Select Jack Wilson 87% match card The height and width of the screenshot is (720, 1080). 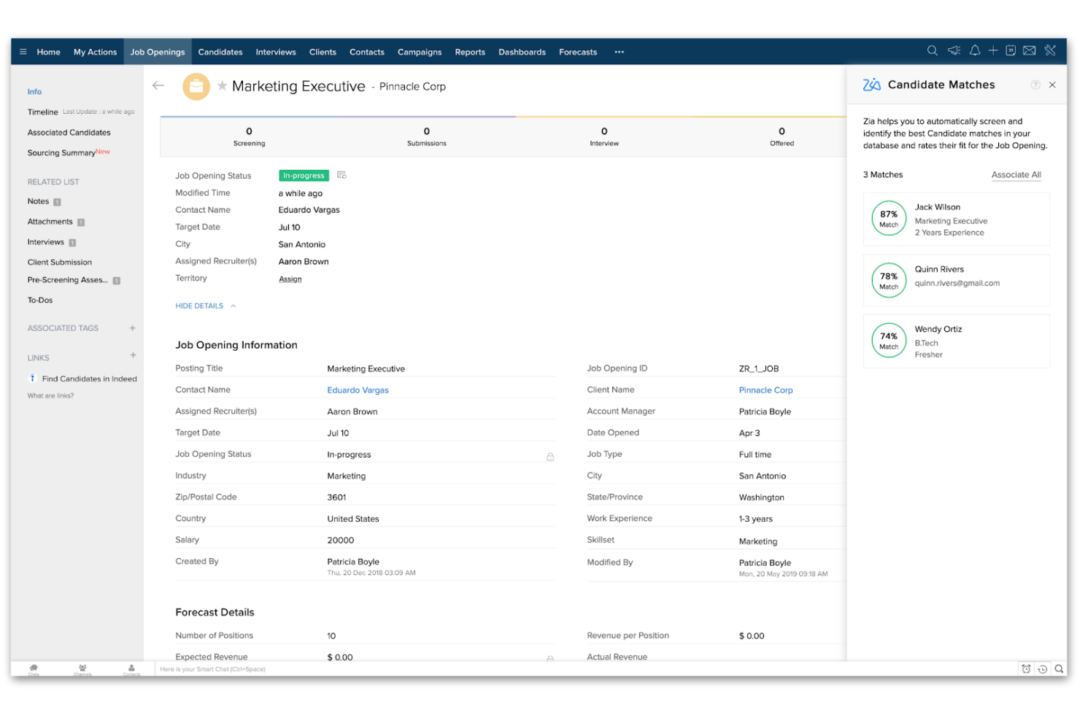[x=956, y=220]
